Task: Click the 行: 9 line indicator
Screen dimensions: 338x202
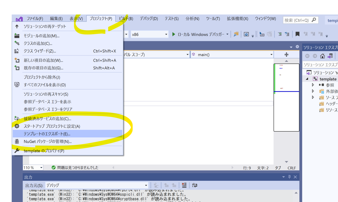Action: point(247,168)
